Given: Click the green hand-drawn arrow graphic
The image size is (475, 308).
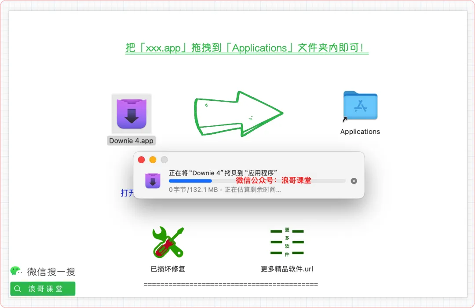Looking at the screenshot, I should pos(239,114).
